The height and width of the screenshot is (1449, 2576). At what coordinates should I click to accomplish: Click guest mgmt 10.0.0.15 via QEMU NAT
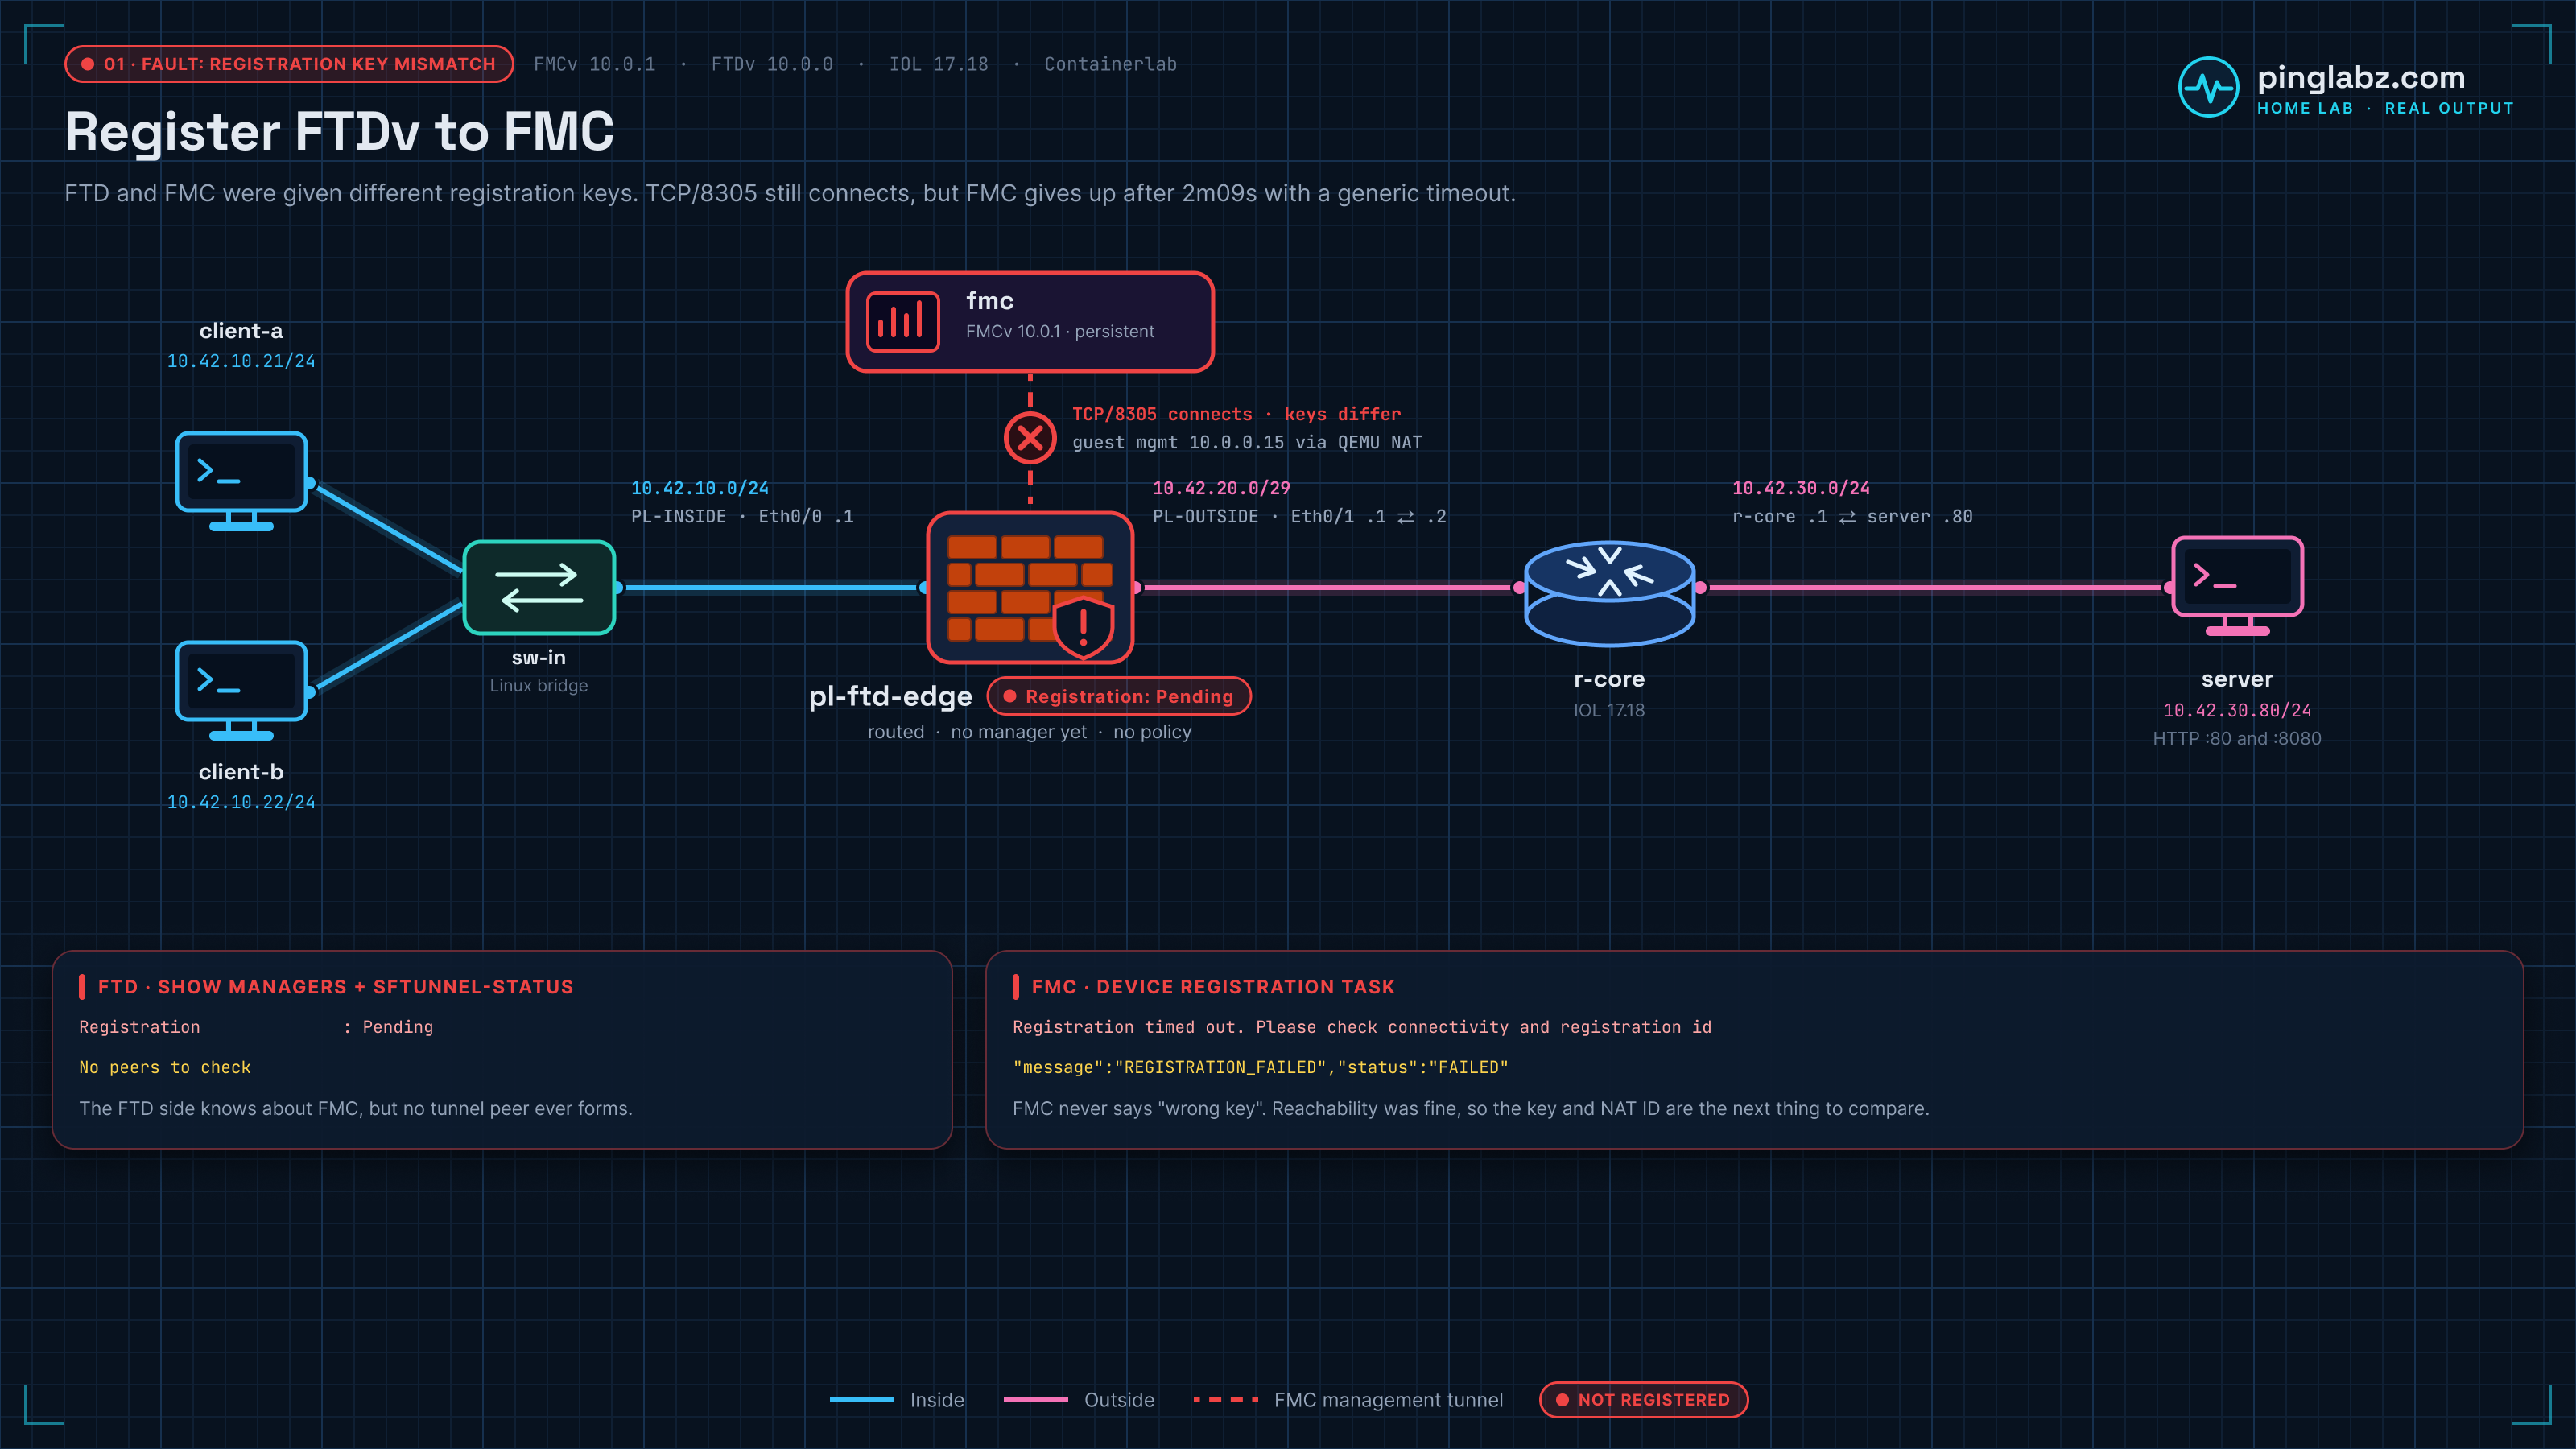point(1247,442)
